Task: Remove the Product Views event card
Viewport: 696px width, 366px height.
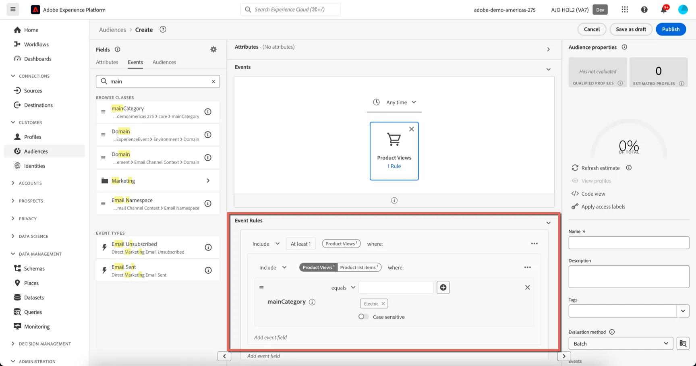Action: pyautogui.click(x=411, y=129)
